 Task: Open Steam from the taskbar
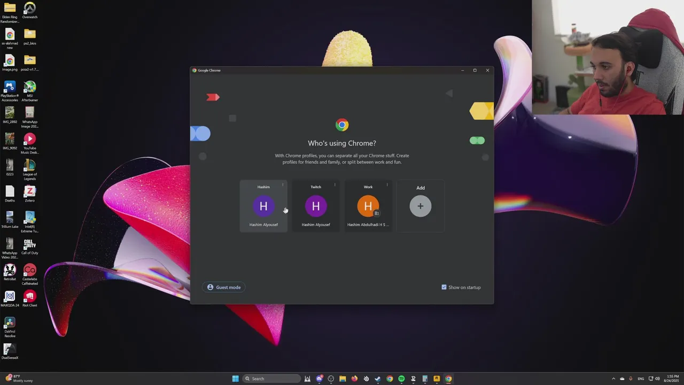click(378, 379)
